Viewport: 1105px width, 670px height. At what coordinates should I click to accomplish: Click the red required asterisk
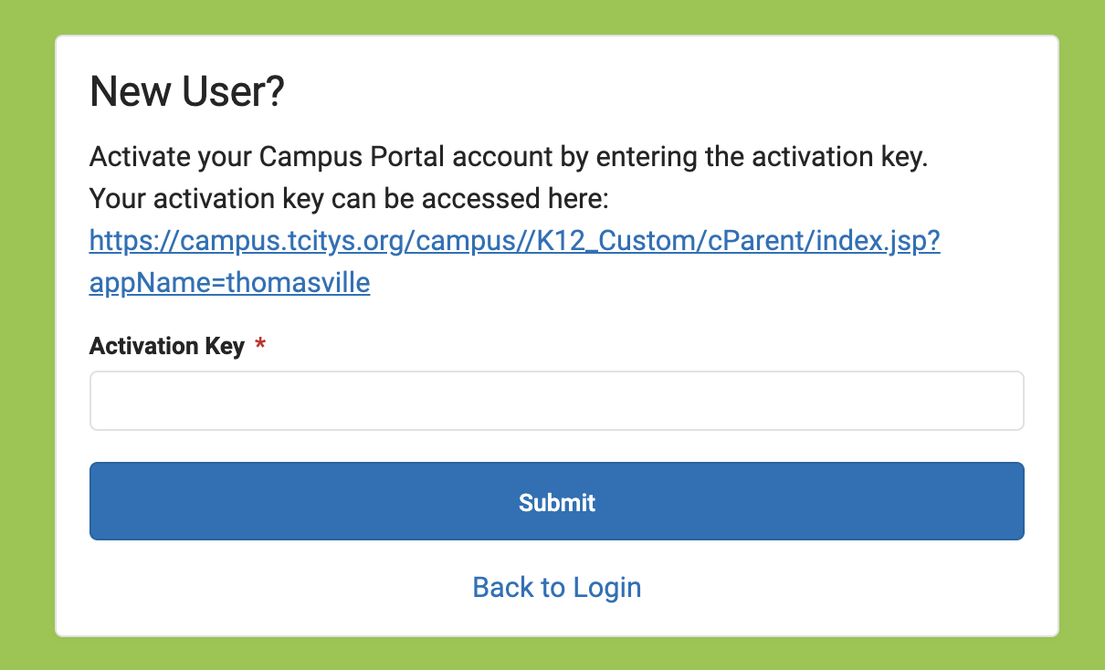click(260, 344)
